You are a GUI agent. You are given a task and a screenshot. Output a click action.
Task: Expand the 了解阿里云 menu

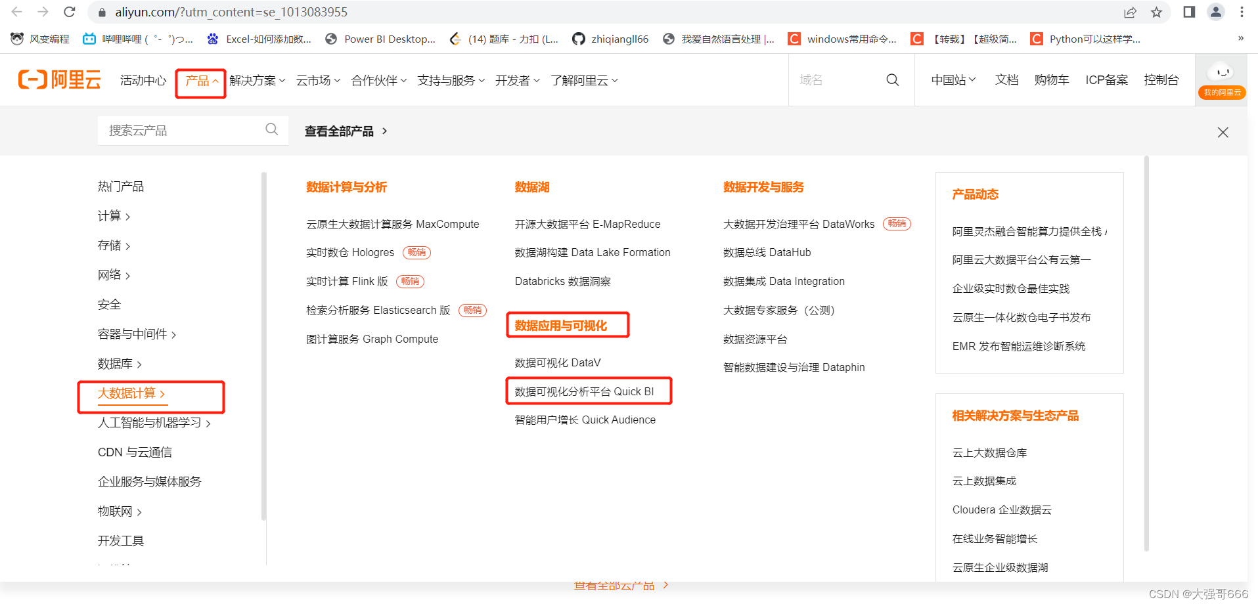click(x=585, y=80)
